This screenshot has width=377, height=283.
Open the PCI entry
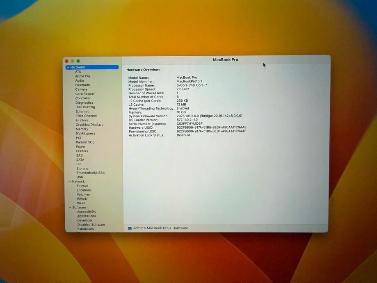pos(79,138)
